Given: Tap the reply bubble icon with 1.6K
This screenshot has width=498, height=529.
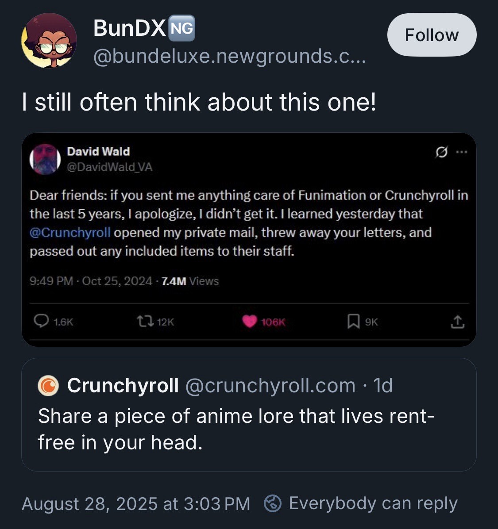Looking at the screenshot, I should point(42,322).
